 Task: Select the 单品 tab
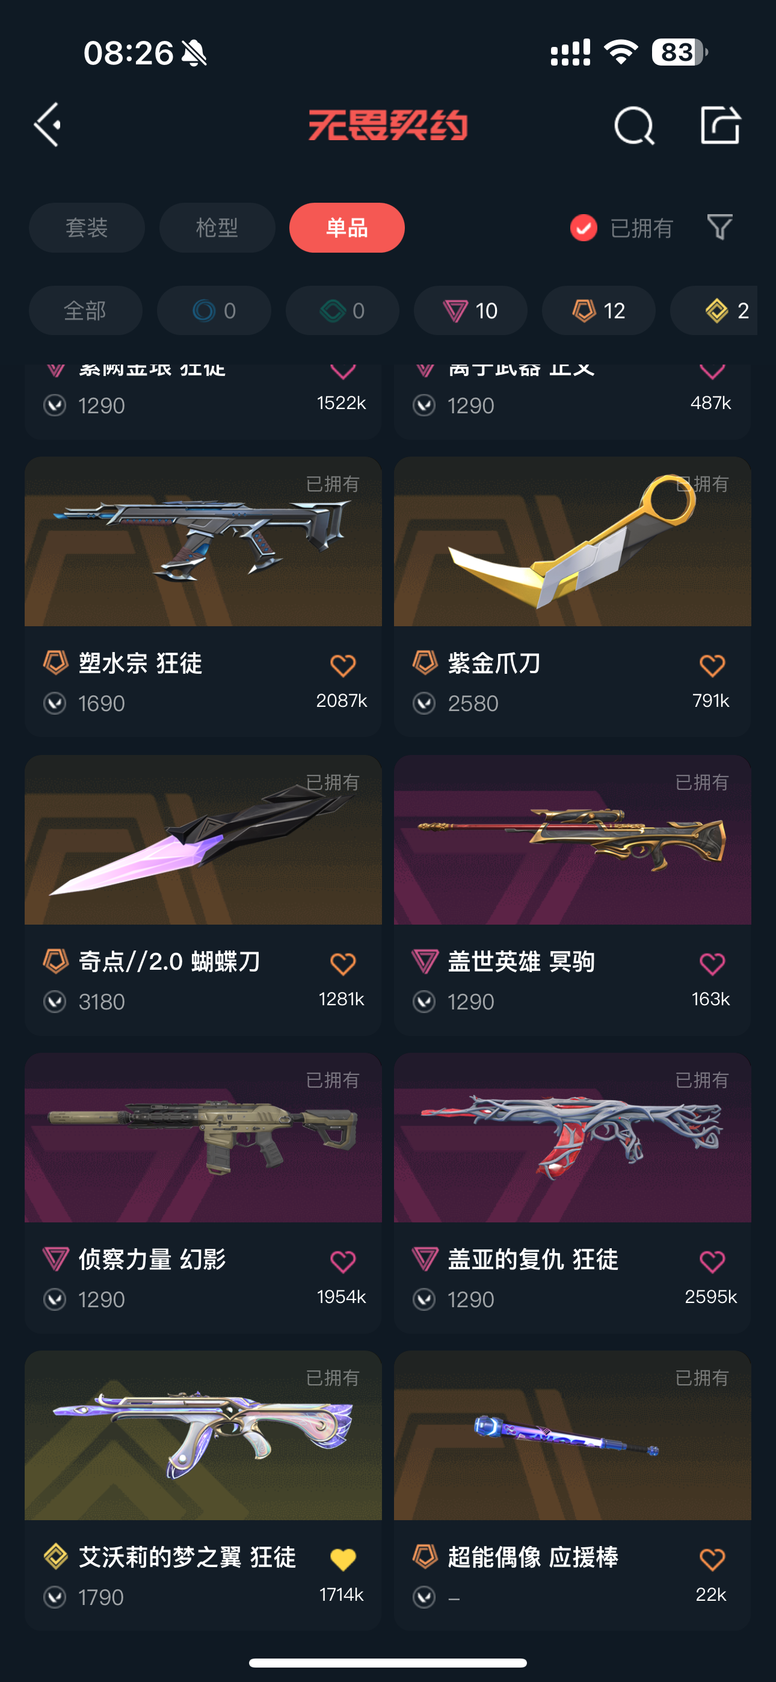[347, 228]
